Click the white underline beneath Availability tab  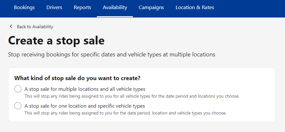[115, 17]
